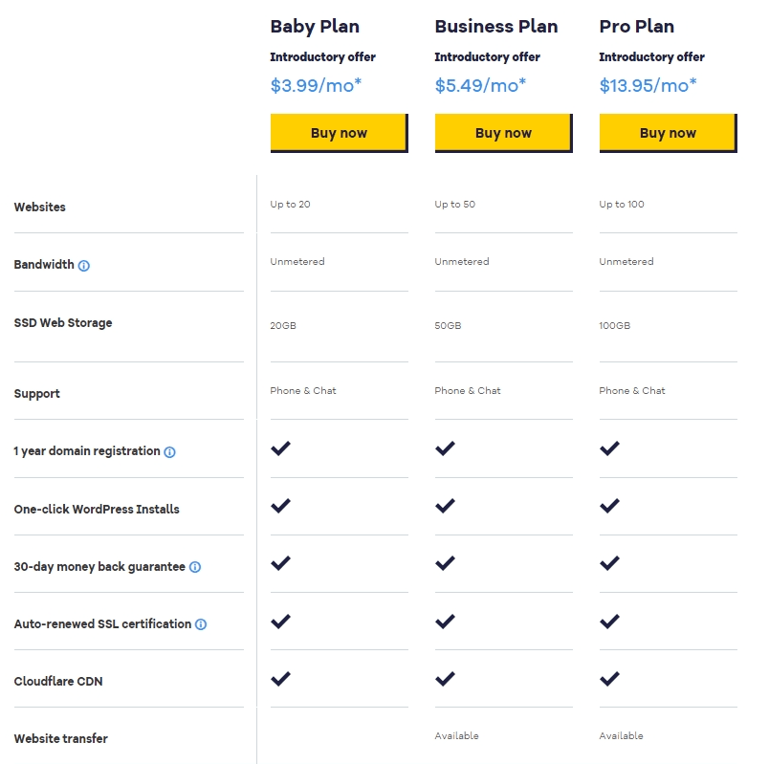Image resolution: width=769 pixels, height=764 pixels.
Task: Click Buy now under Baby Plan
Action: coord(339,132)
